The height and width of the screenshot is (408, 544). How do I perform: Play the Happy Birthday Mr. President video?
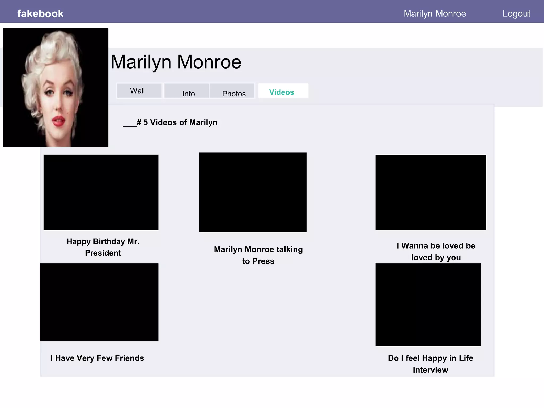click(x=101, y=192)
